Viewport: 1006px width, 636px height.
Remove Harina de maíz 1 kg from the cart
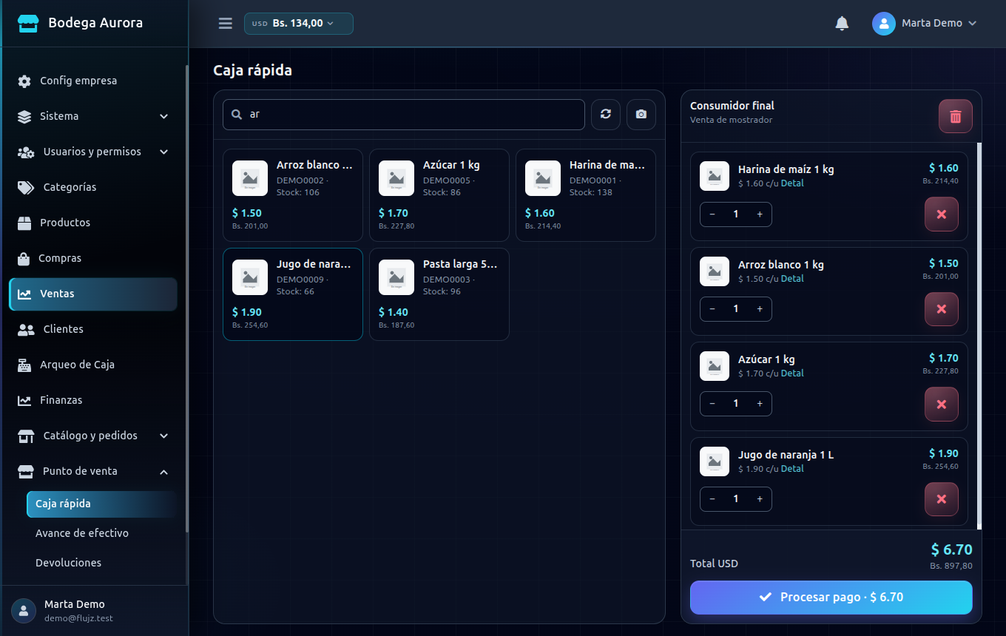tap(942, 214)
